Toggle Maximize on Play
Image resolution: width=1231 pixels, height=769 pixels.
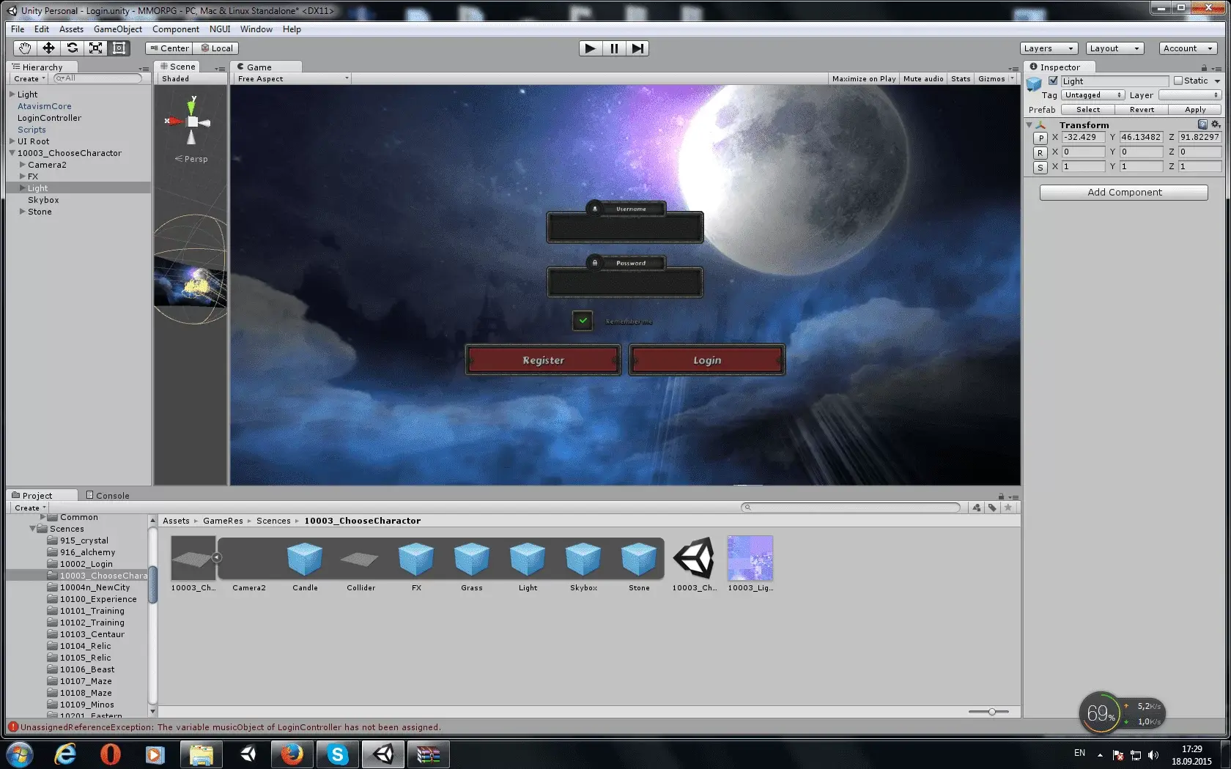[x=864, y=79]
